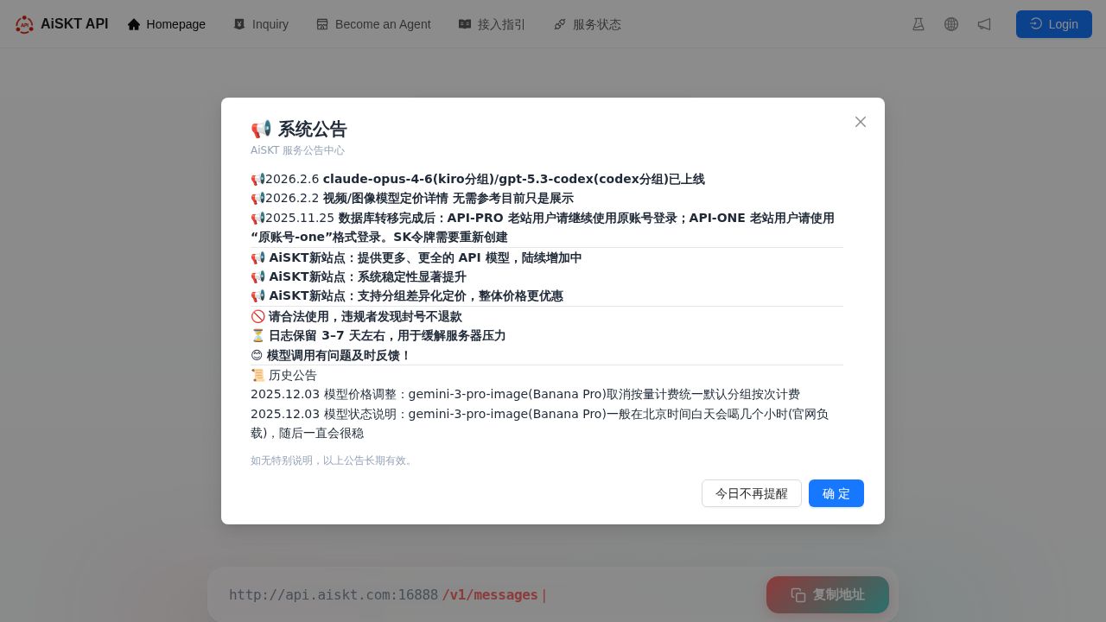
Task: Click the AiSKT 服务公告中心 subtitle
Action: [297, 150]
